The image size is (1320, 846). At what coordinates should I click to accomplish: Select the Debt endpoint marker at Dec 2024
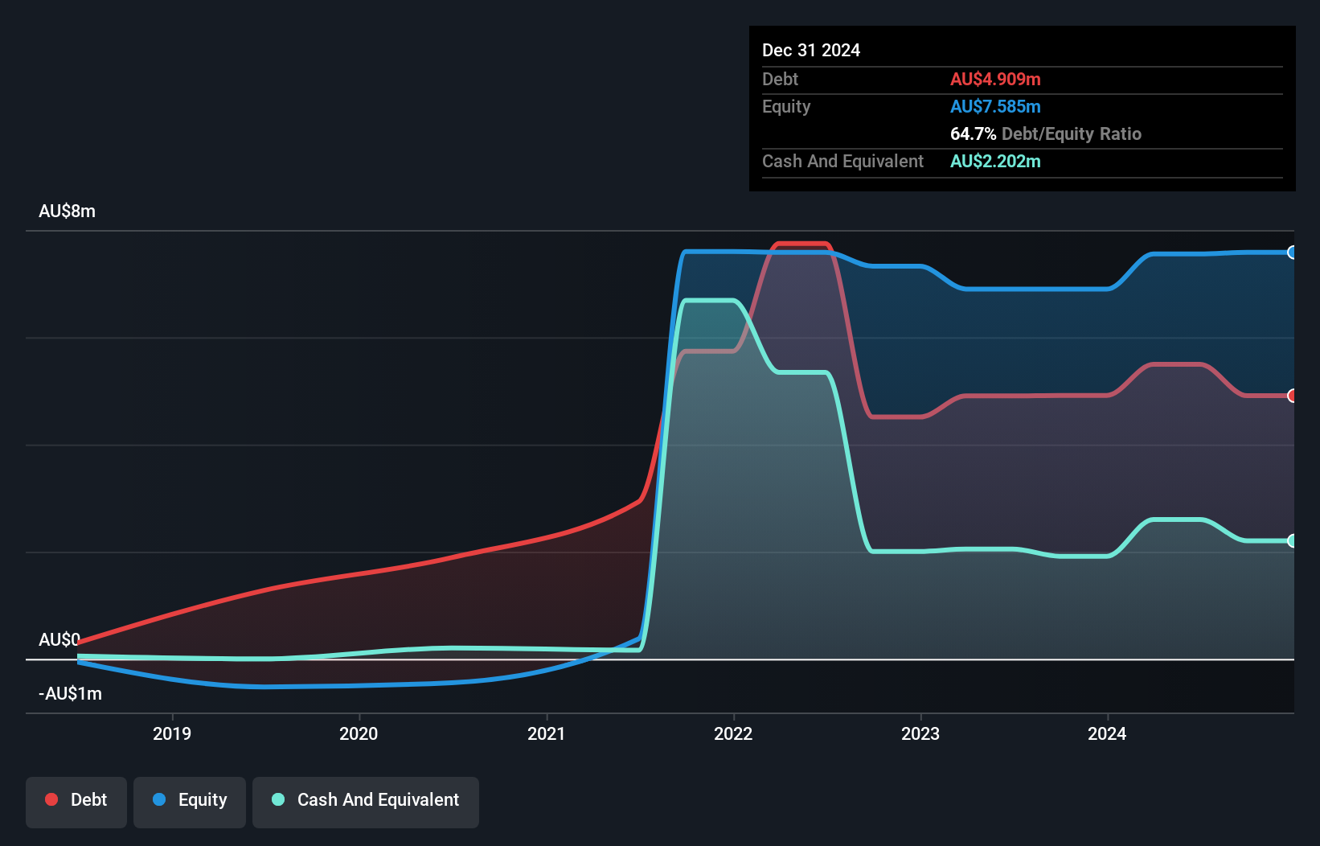click(1292, 396)
